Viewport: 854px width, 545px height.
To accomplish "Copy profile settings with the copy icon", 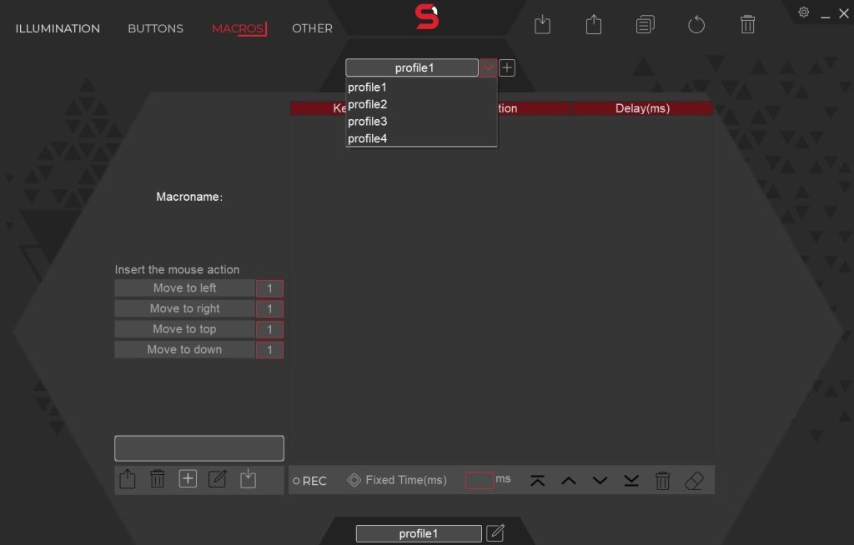I will point(644,24).
